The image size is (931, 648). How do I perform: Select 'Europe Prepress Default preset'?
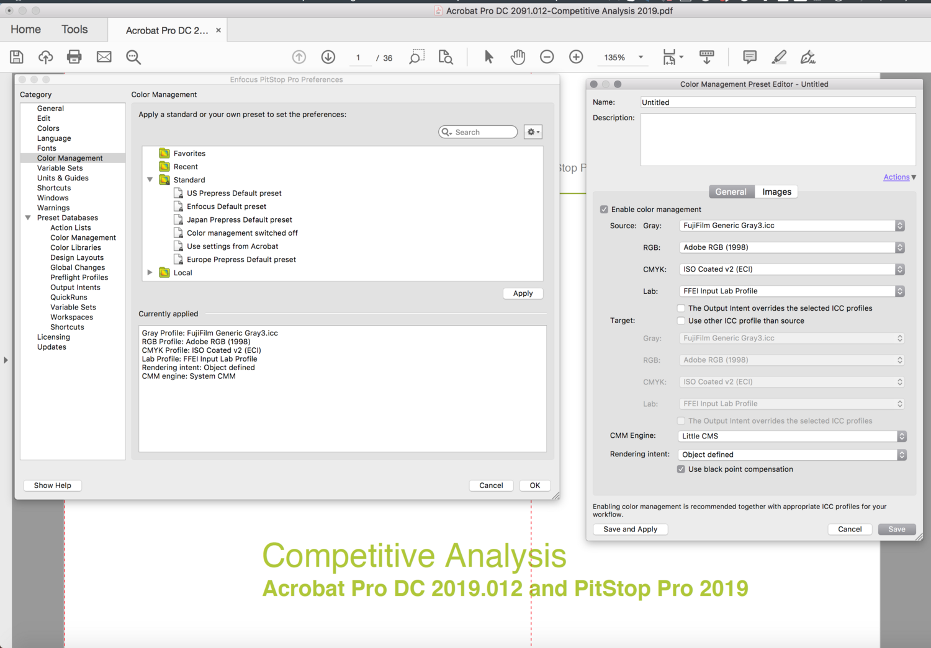tap(241, 259)
